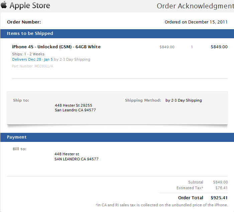Click the item quantity value 1
Viewport: 234px width, 212px height.
coord(192,47)
